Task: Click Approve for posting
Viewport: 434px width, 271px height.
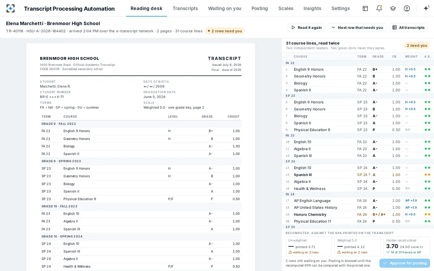Action: click(405, 263)
